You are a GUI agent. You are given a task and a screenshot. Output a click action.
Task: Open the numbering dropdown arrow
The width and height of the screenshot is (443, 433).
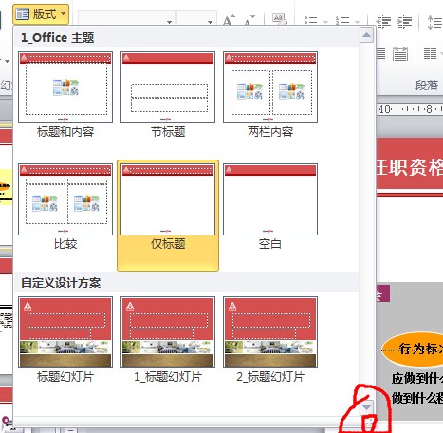coord(358,22)
